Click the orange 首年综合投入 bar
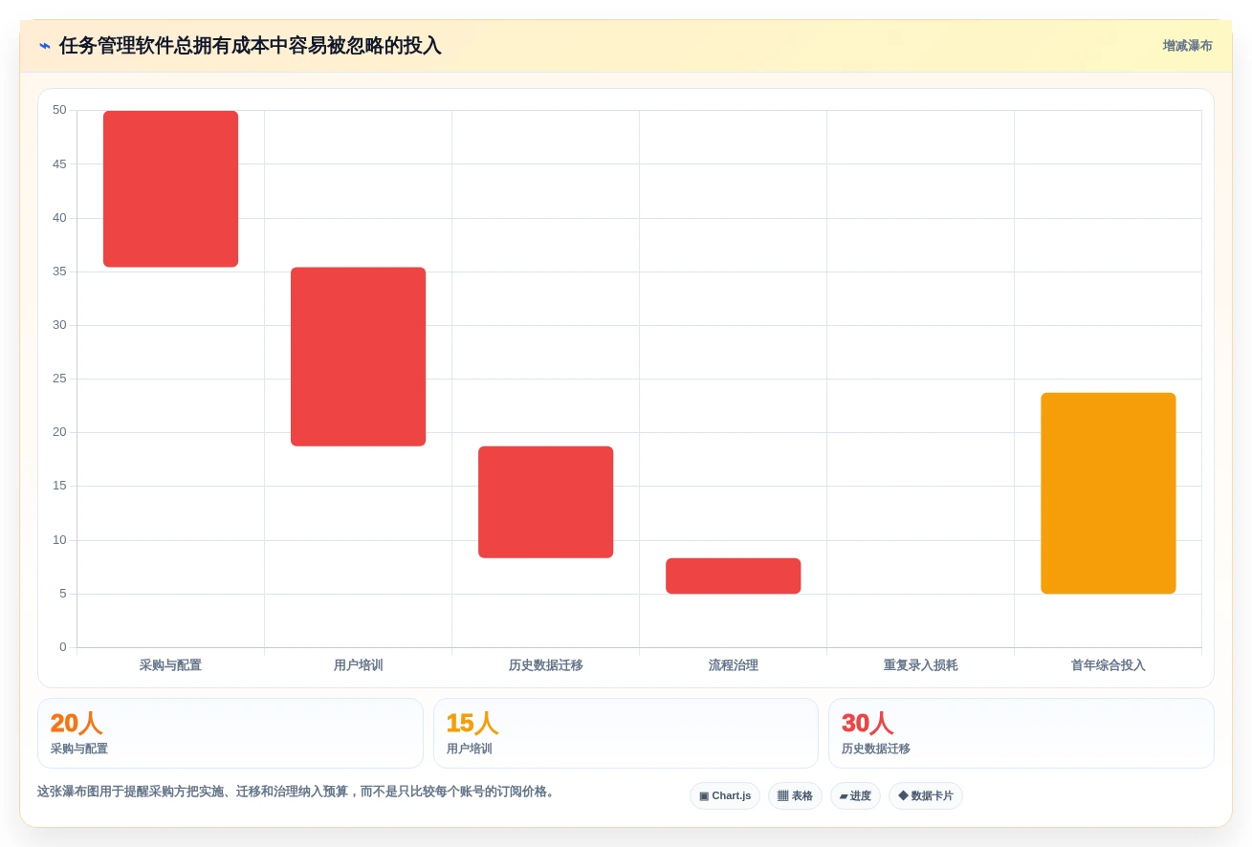The height and width of the screenshot is (847, 1252). click(x=1108, y=493)
